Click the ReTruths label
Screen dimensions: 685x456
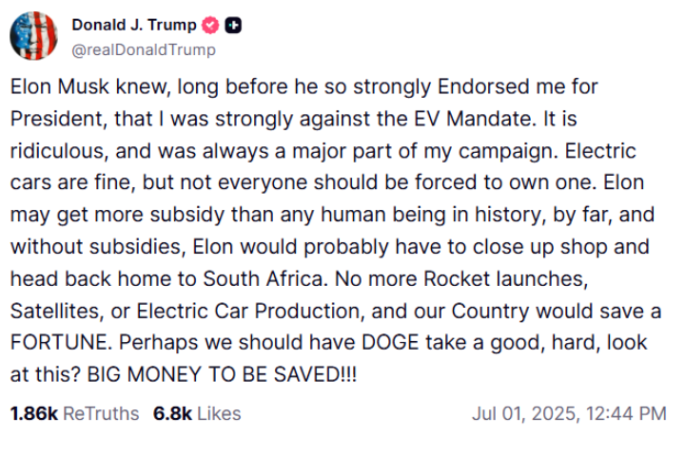101,413
